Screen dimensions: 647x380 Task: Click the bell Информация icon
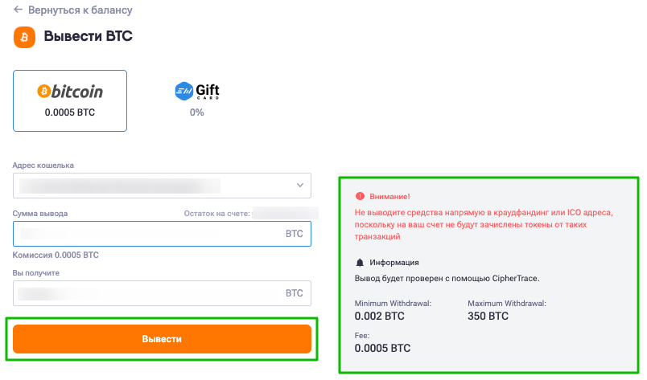[x=360, y=263]
